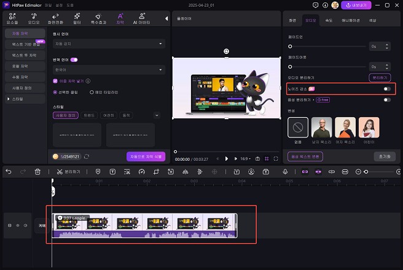Insert text with the T box icon
Viewport: 403px width, 270px height.
pos(112,172)
